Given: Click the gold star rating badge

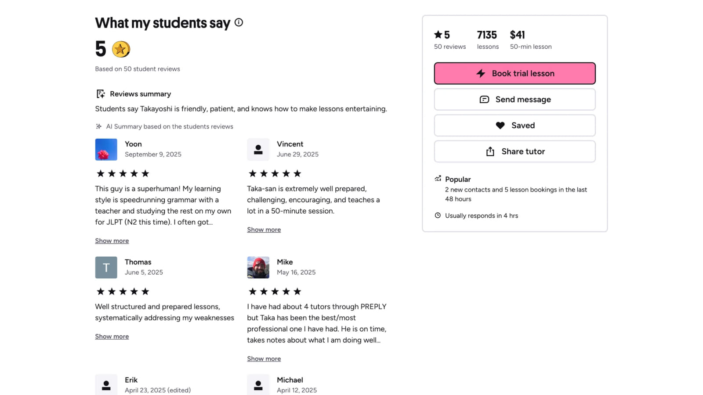Looking at the screenshot, I should (x=121, y=49).
